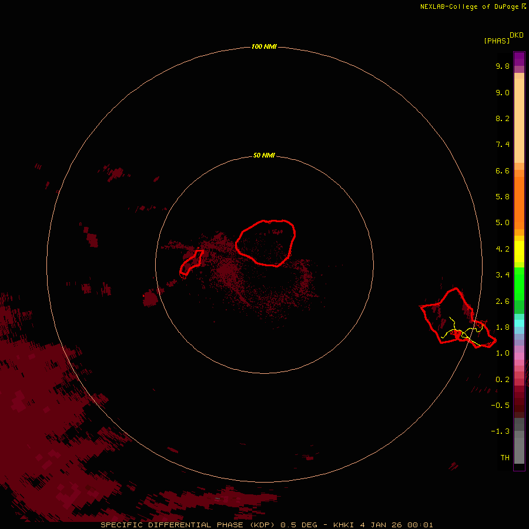Click the 9.8 value on the color scale
The height and width of the screenshot is (529, 529).
(x=503, y=66)
